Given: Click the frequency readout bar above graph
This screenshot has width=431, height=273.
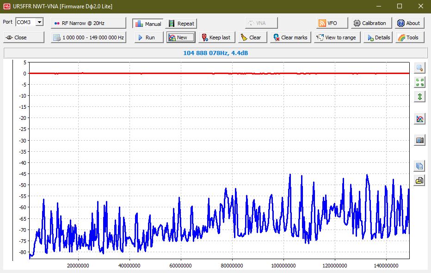Looking at the screenshot, I should (215, 53).
